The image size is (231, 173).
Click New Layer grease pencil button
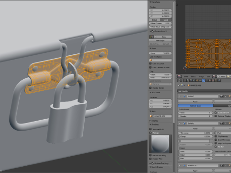click(160, 40)
